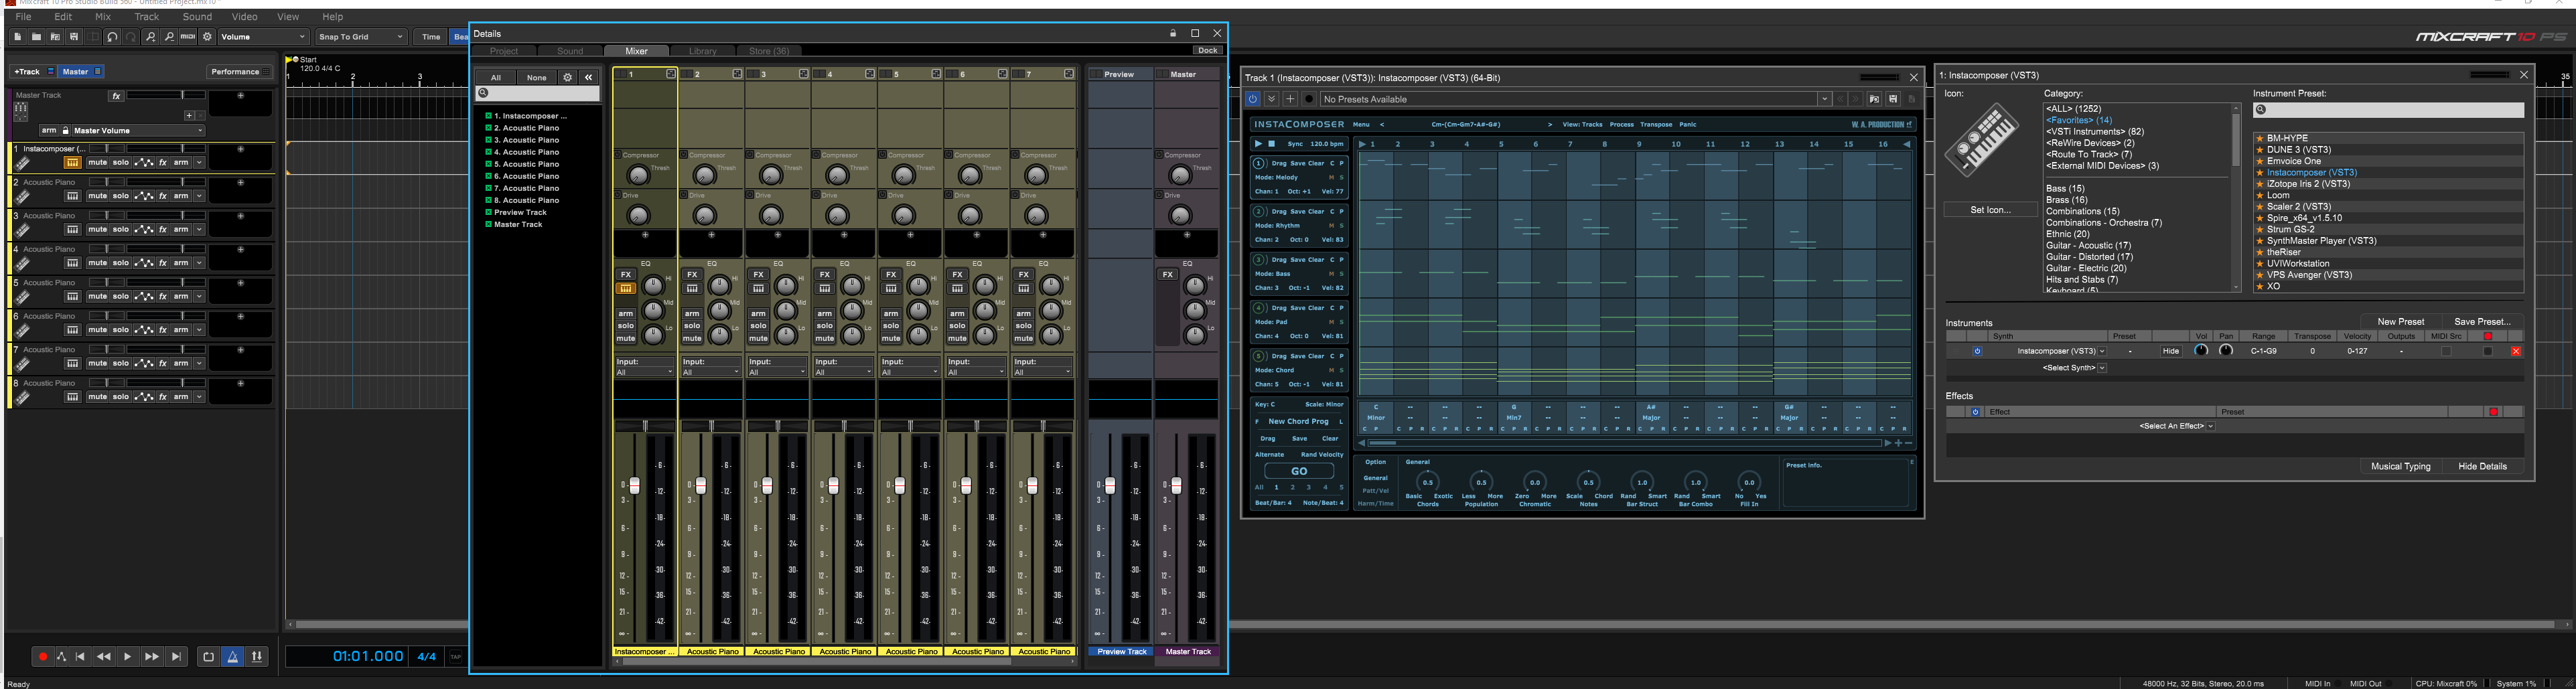The width and height of the screenshot is (2576, 689).
Task: Open Input dropdown on mixer channel 1
Action: (645, 372)
